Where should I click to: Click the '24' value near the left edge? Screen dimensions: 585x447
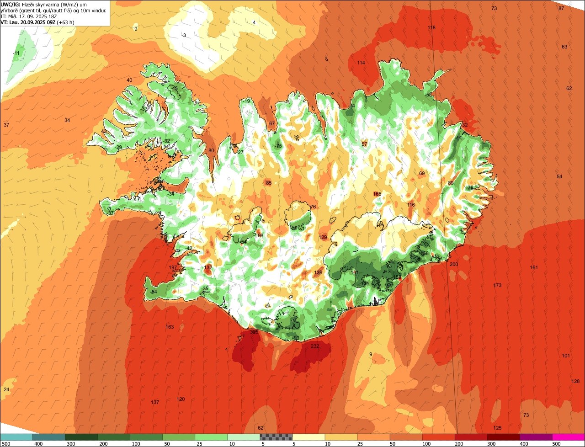(x=6, y=389)
